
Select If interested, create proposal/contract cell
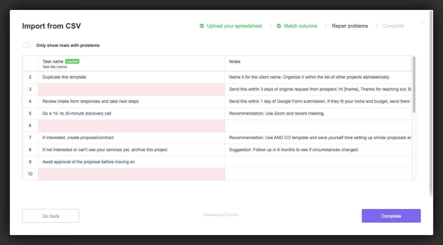(x=131, y=138)
